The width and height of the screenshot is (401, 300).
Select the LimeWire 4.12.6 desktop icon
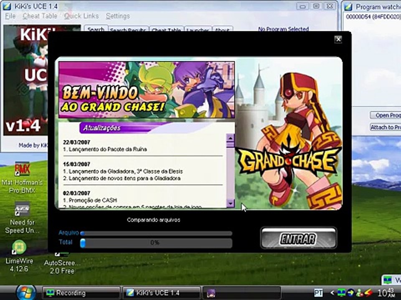click(19, 256)
